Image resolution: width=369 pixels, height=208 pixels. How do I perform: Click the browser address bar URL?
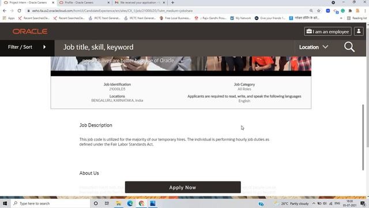coord(112,11)
